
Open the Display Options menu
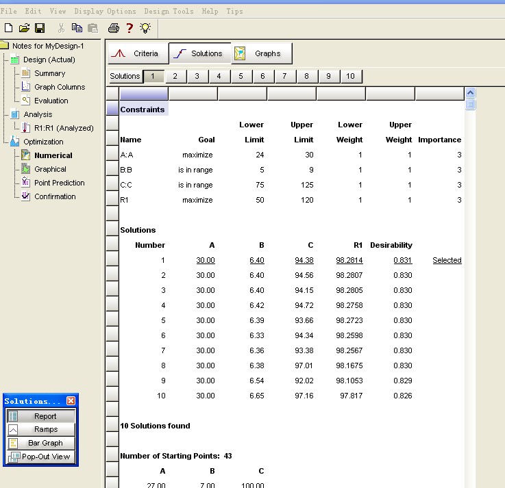coord(105,11)
